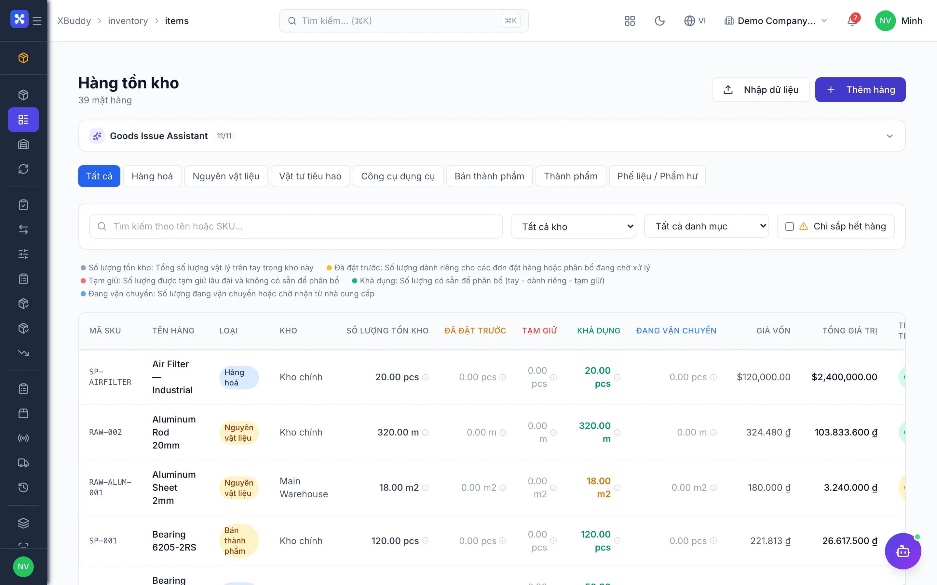Open the chatbot assistant floating button

point(903,551)
